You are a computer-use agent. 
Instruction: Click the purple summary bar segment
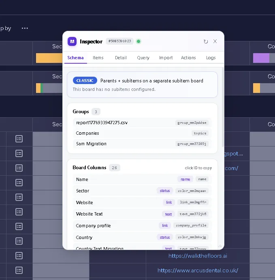point(261,58)
